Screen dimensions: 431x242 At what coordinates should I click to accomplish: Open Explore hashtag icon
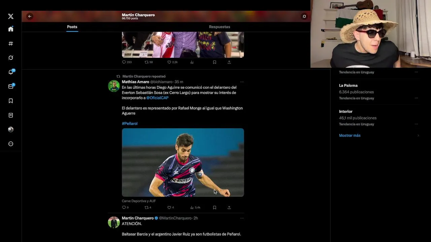pos(11,43)
